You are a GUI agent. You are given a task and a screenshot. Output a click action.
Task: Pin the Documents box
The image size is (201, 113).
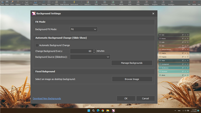[183, 71]
